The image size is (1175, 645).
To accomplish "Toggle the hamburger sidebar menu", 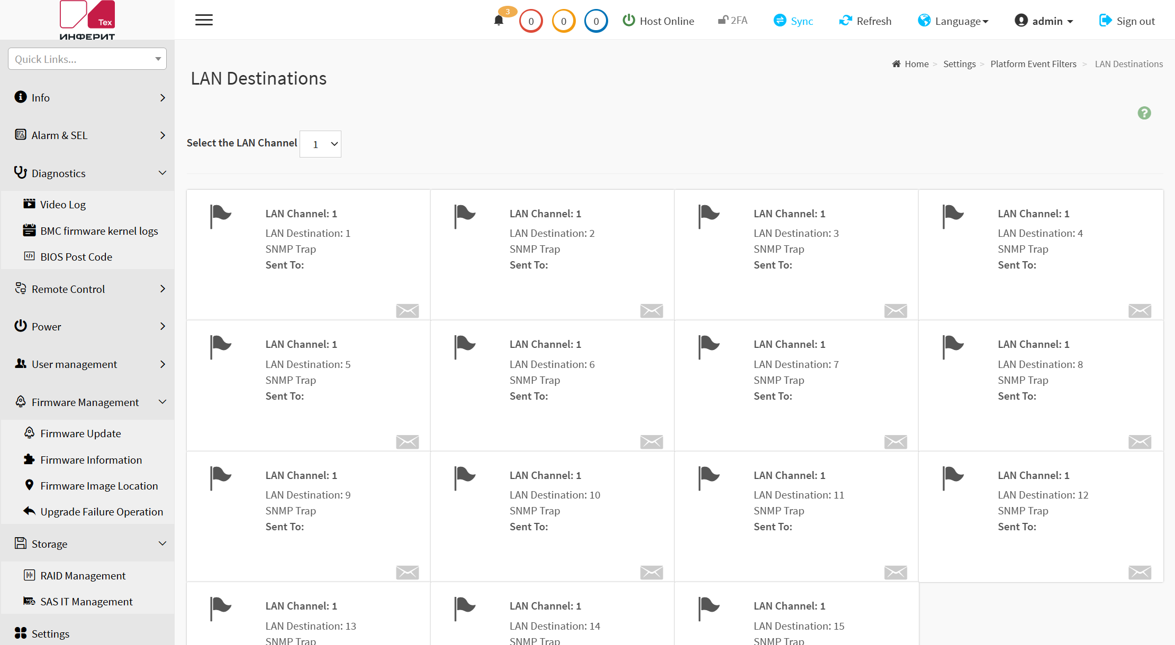I will 204,20.
